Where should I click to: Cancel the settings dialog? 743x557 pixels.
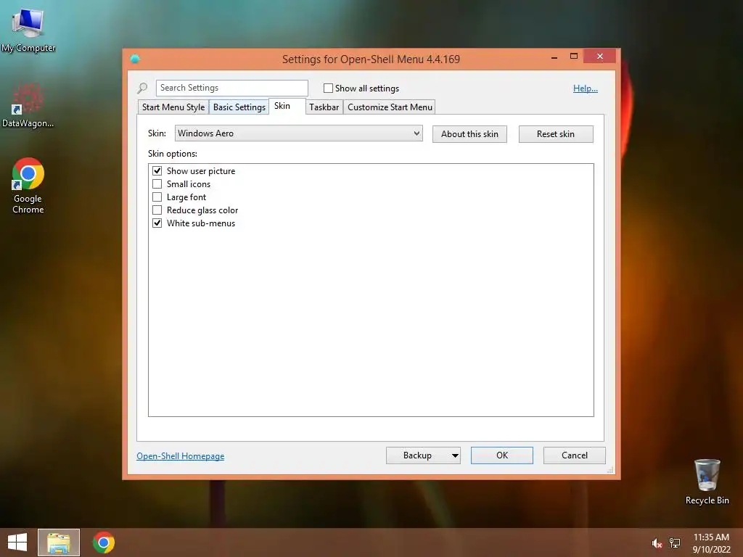(x=575, y=455)
